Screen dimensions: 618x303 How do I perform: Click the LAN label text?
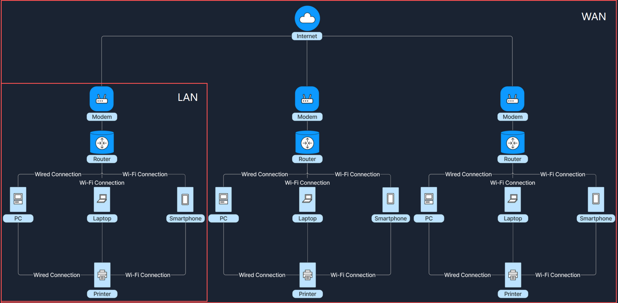click(187, 97)
